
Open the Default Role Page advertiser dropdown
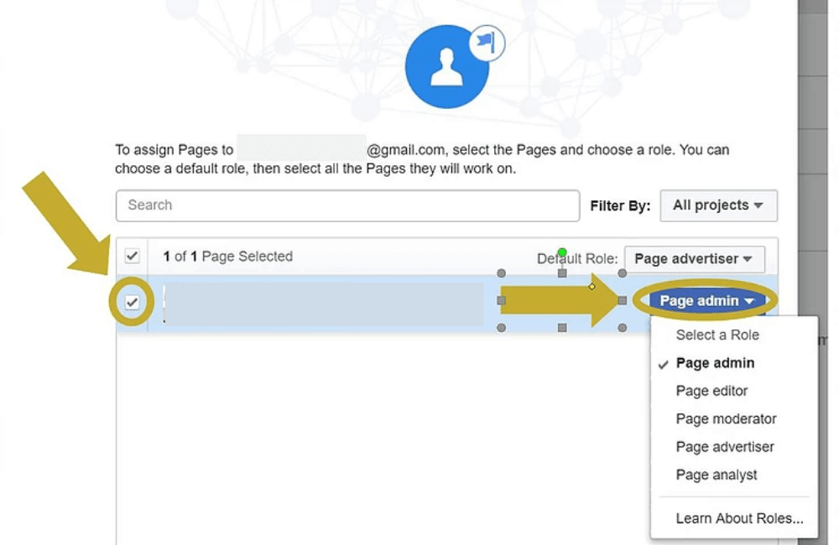pyautogui.click(x=694, y=259)
